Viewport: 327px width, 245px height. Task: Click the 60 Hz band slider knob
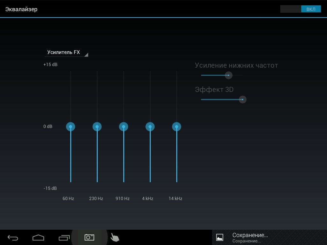71,127
